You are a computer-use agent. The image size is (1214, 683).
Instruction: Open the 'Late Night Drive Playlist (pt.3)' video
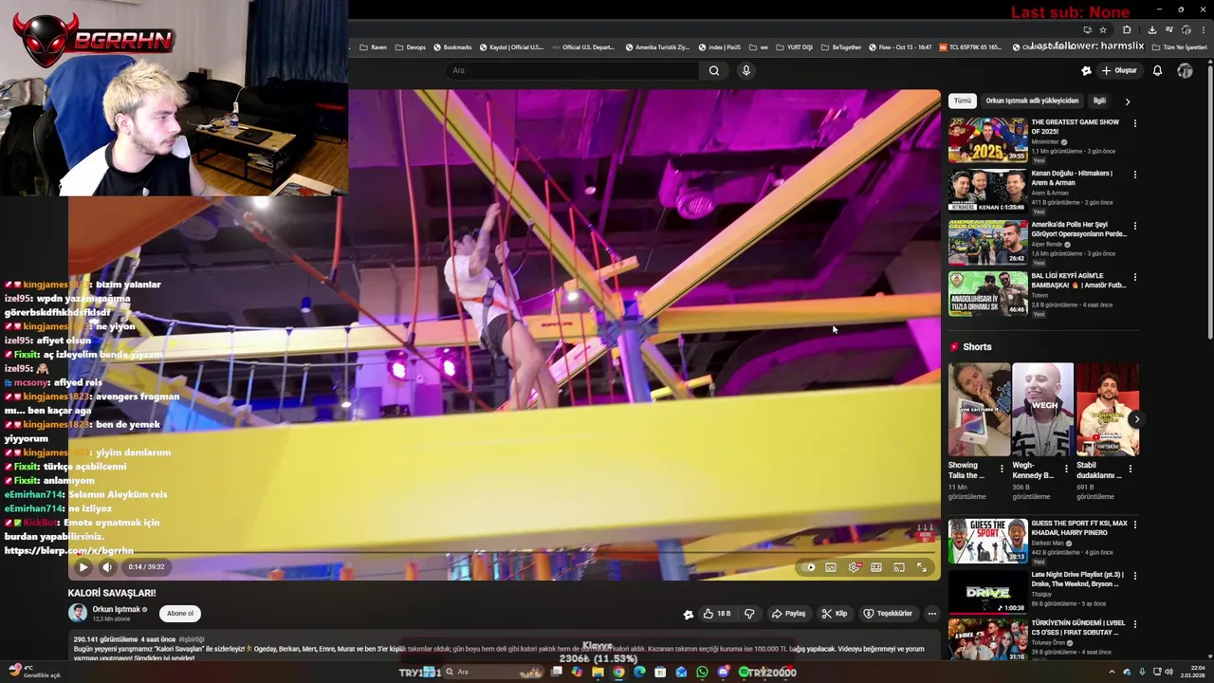coord(987,591)
